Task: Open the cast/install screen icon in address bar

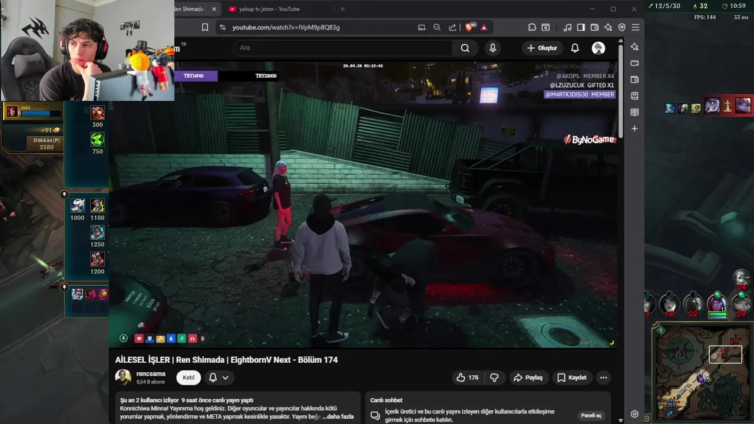Action: [421, 27]
